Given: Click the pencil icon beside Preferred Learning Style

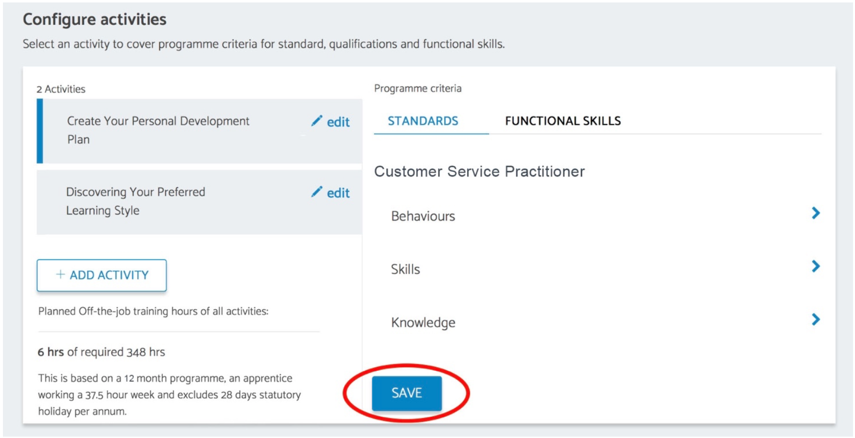Looking at the screenshot, I should point(317,192).
